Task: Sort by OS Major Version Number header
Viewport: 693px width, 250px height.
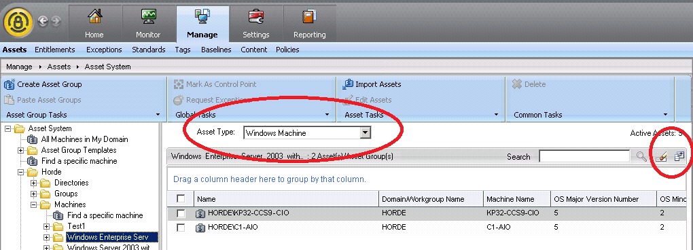Action: click(x=603, y=199)
